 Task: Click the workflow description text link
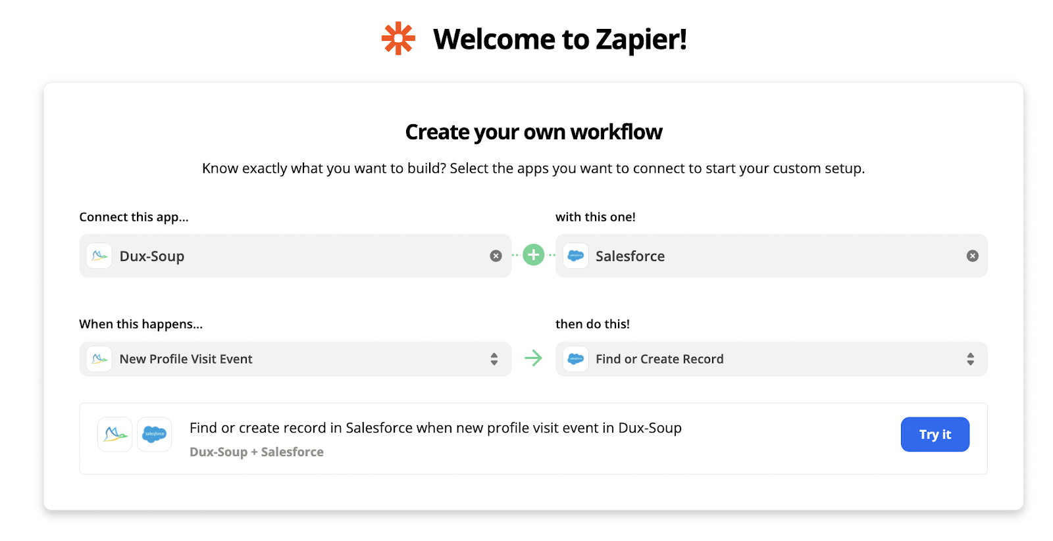click(435, 428)
